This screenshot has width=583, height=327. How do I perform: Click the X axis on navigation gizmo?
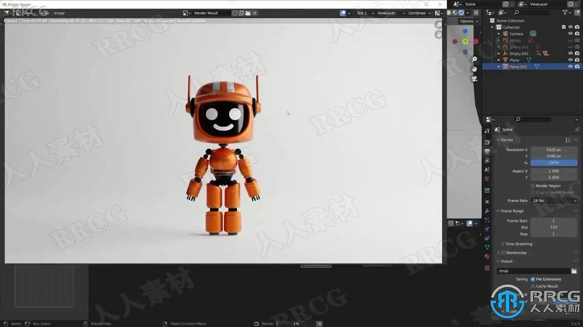coord(476,41)
